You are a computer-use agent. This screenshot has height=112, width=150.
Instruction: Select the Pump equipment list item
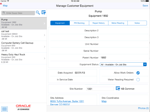click(x=23, y=23)
